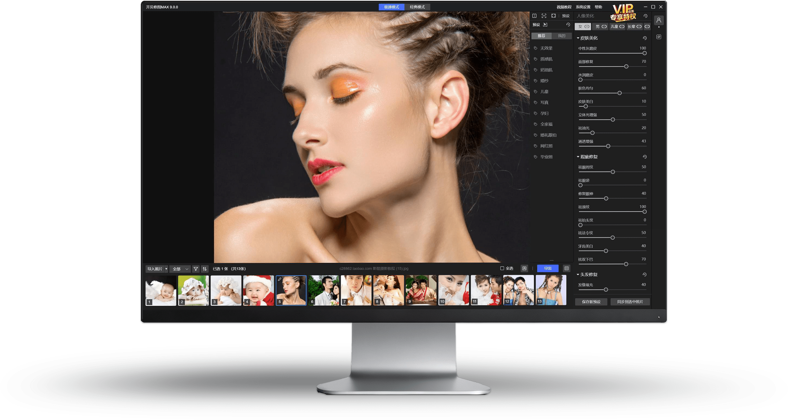Image resolution: width=788 pixels, height=420 pixels.
Task: Switch to the 我的 presets tab
Action: point(561,36)
